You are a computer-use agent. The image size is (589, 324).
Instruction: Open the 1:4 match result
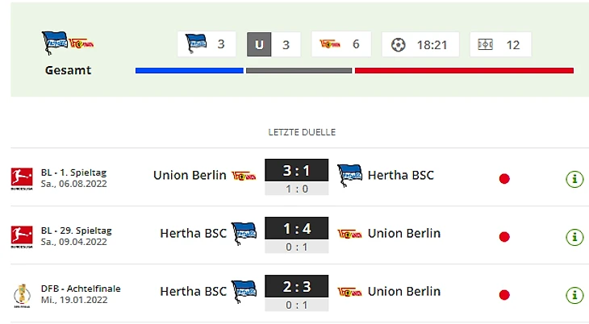[x=296, y=229]
